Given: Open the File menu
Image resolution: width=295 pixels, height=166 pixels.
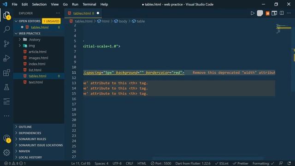Looking at the screenshot, I should (14, 4).
